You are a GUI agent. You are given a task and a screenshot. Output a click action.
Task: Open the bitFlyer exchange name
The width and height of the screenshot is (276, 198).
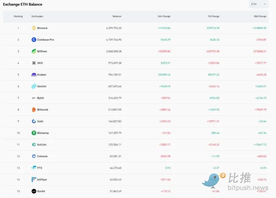click(x=42, y=180)
